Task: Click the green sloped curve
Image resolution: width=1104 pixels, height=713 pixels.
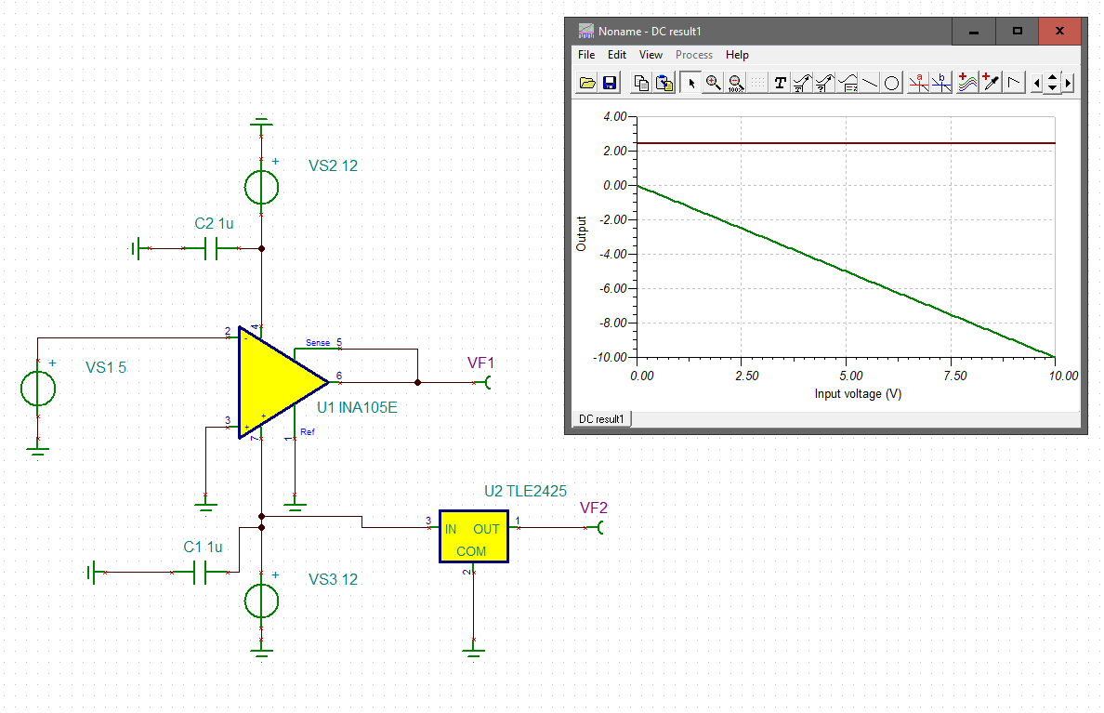Action: (x=846, y=271)
